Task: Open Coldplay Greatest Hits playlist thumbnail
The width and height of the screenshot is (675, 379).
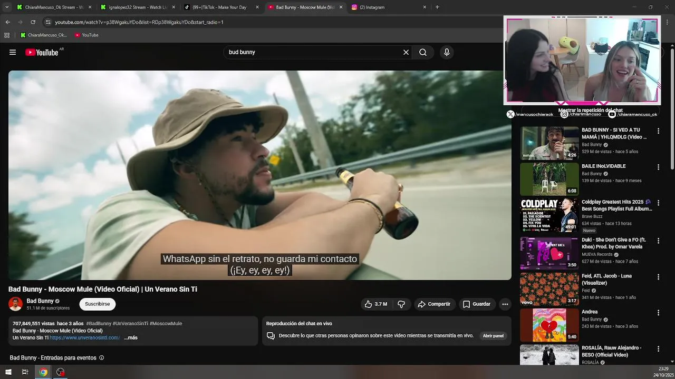Action: [549, 215]
